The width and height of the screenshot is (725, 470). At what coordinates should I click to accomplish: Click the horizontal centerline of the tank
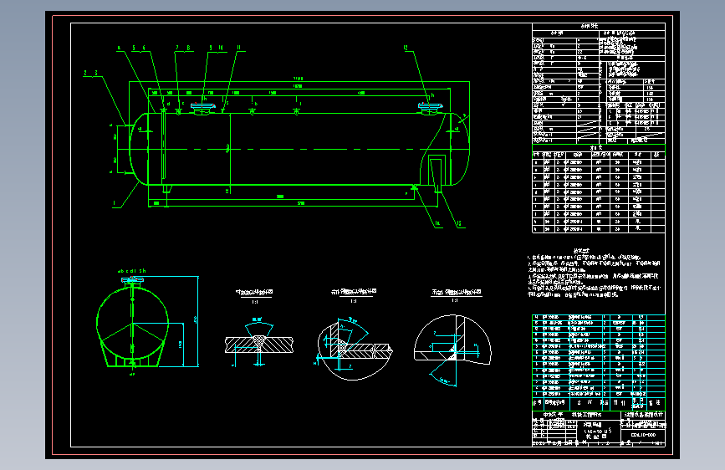point(294,149)
